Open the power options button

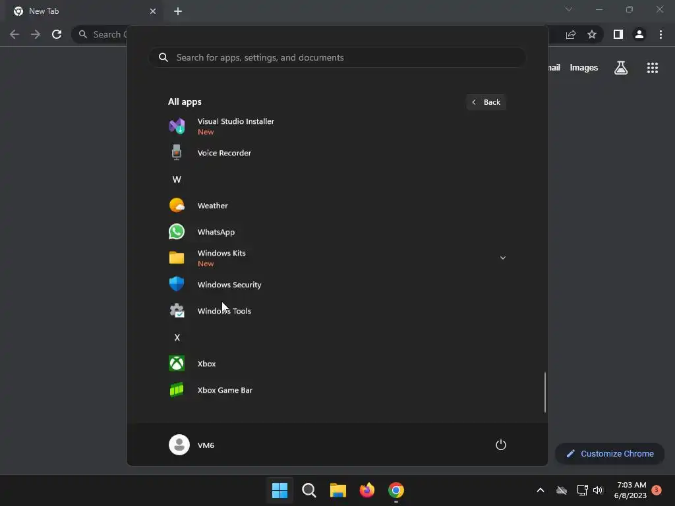501,445
